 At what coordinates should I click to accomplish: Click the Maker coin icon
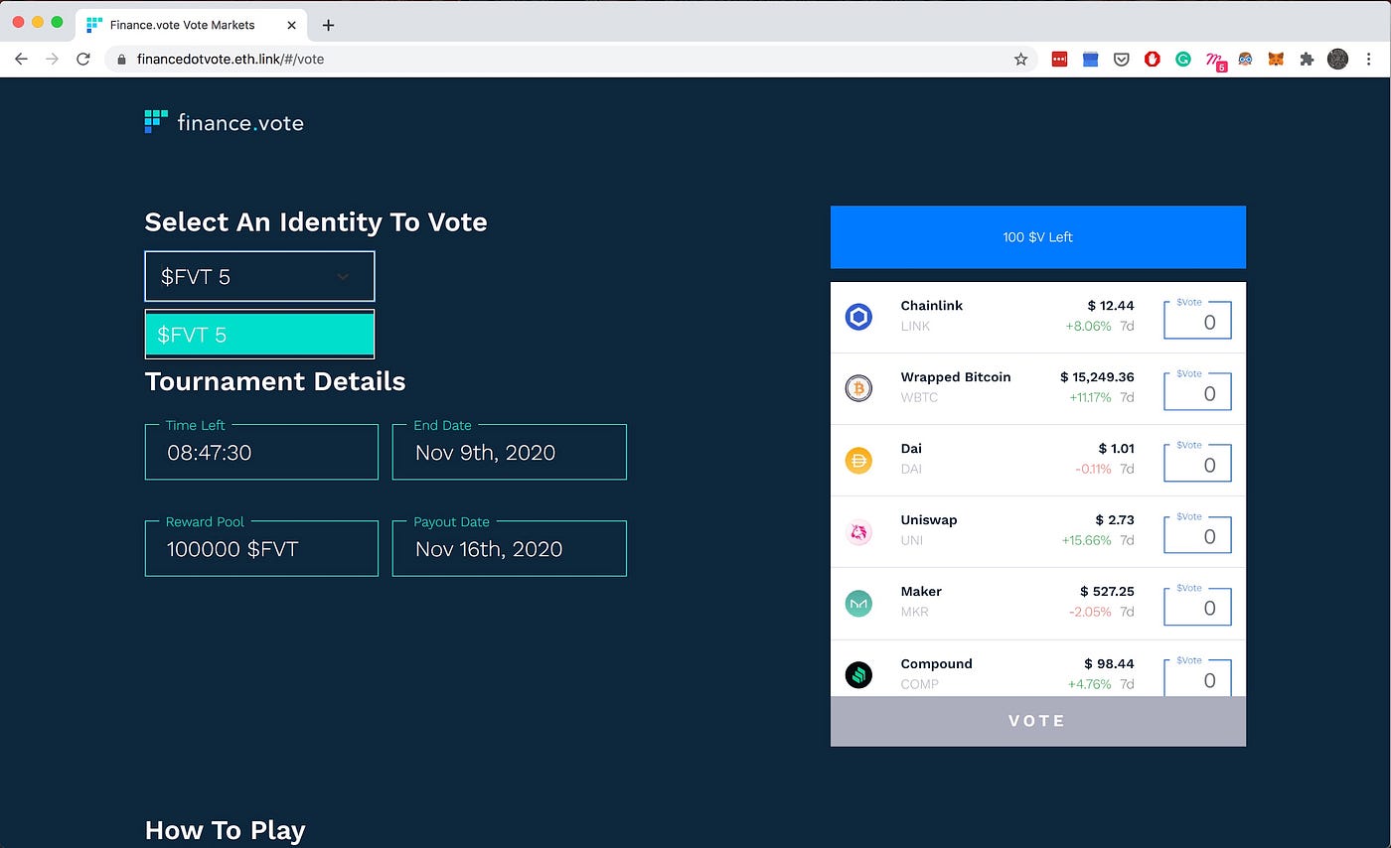[858, 604]
